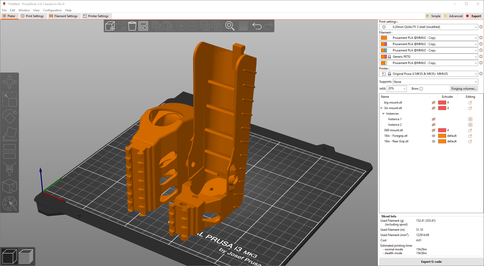Image resolution: width=484 pixels, height=266 pixels.
Task: Select the Scale gizmo tool
Action: point(10,99)
